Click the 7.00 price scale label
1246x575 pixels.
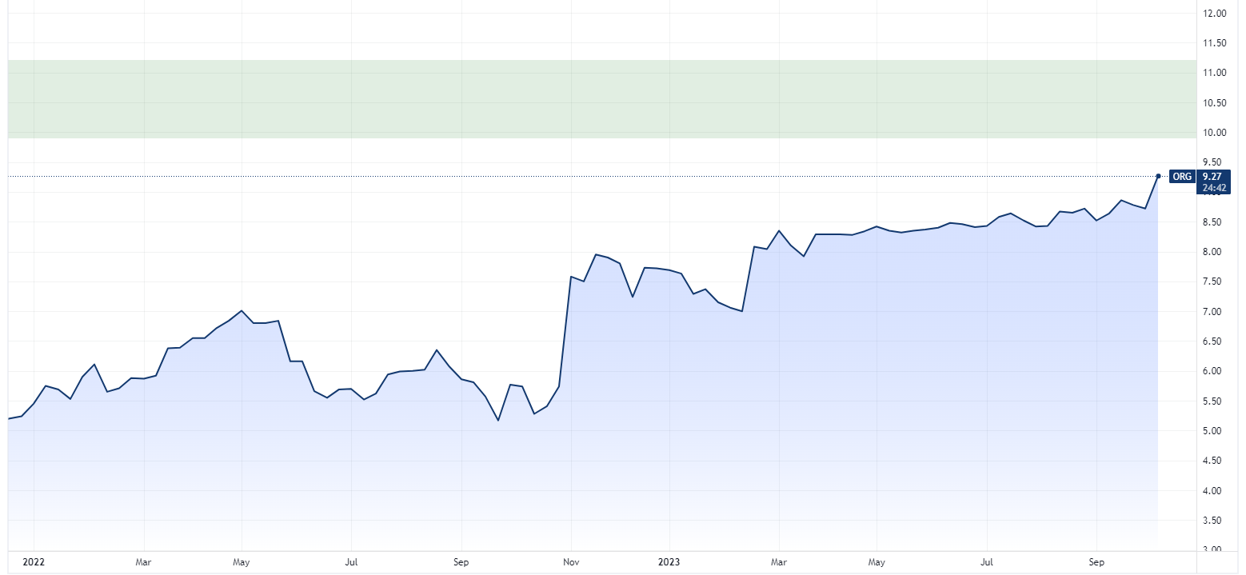click(x=1213, y=312)
